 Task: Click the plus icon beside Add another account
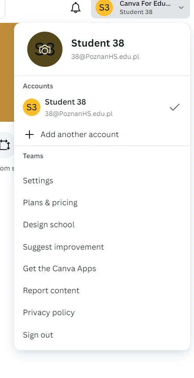(x=29, y=134)
